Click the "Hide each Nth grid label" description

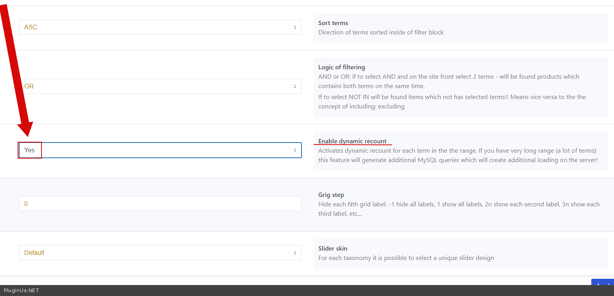pos(459,209)
